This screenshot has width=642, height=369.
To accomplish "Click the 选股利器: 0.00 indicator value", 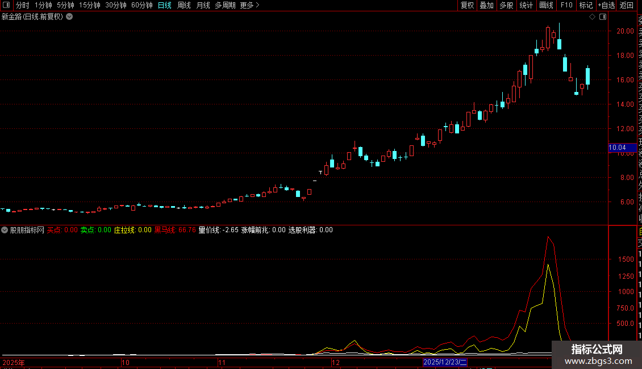I will (x=311, y=230).
